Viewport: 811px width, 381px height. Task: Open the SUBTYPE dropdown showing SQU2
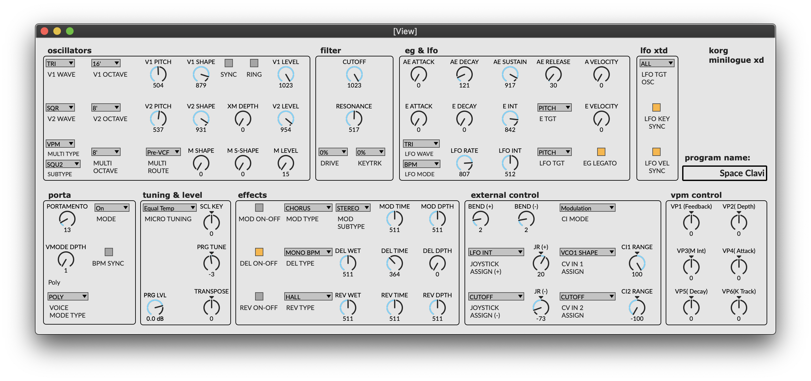coord(63,164)
